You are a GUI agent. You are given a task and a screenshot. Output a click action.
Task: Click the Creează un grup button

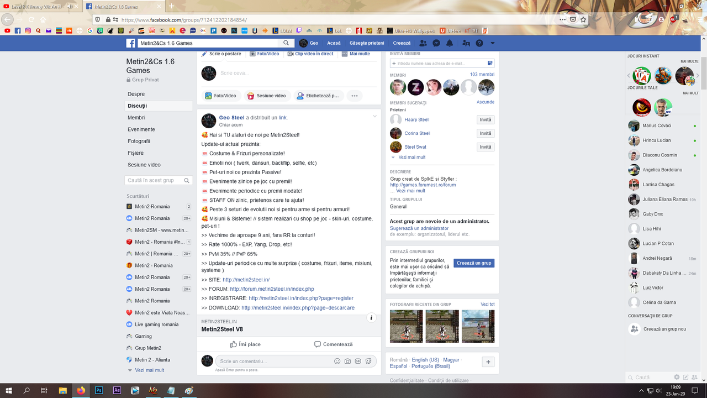tap(474, 263)
